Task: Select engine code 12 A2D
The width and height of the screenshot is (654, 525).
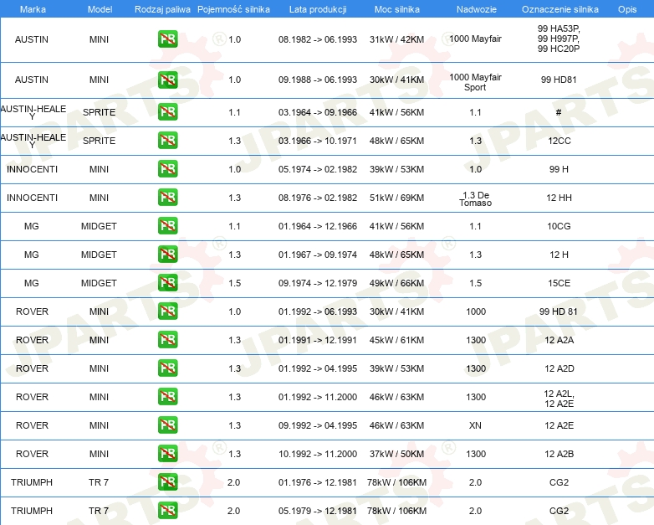Action: (x=559, y=368)
